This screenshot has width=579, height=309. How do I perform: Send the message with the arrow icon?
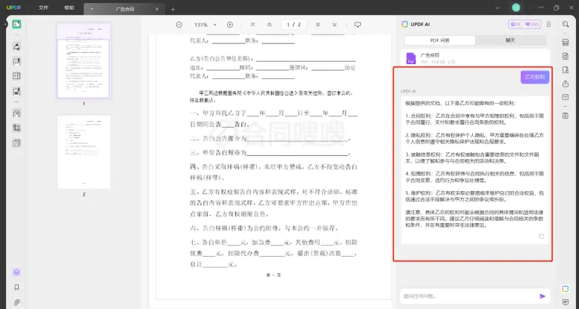coord(542,296)
